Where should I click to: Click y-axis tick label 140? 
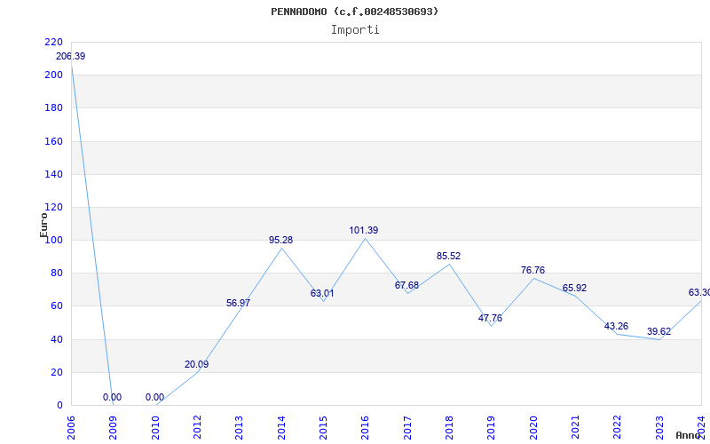coord(53,174)
